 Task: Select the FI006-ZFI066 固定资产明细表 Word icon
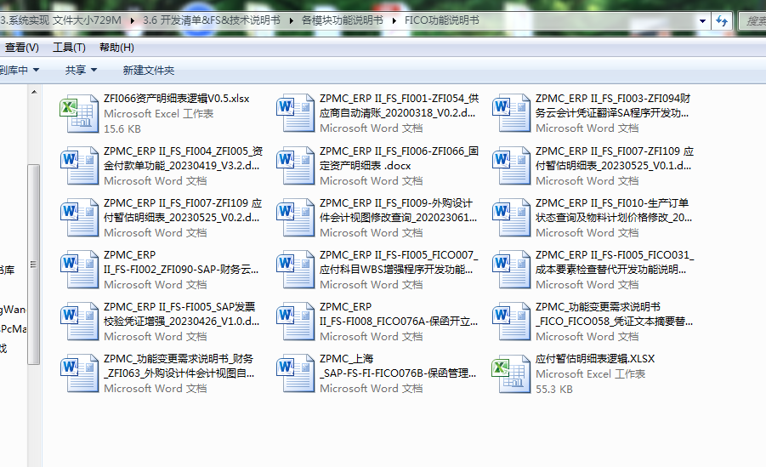295,165
